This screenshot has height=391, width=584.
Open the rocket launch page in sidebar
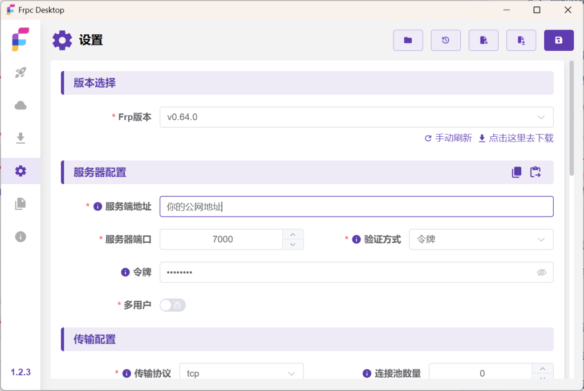tap(21, 72)
